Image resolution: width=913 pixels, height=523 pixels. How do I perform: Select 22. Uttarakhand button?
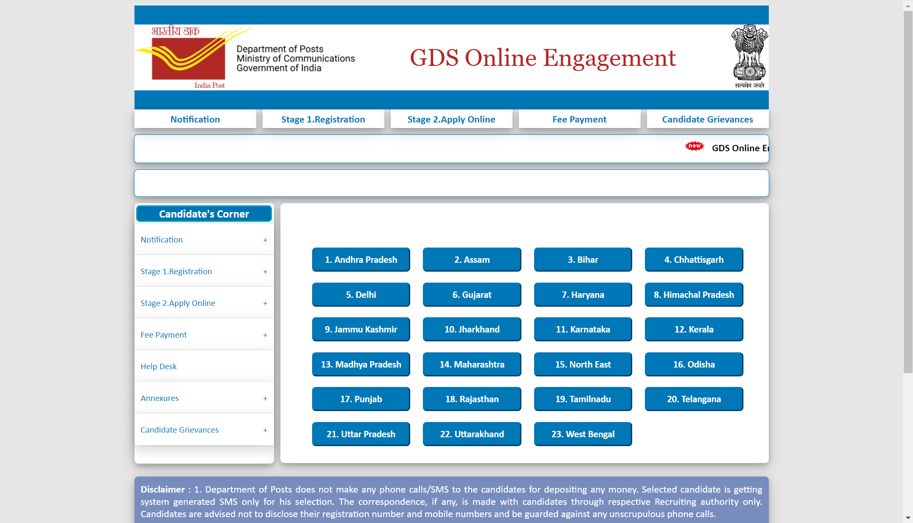point(472,434)
